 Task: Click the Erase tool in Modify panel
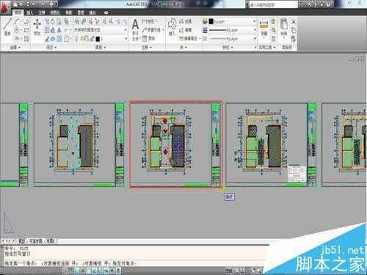pos(47,39)
